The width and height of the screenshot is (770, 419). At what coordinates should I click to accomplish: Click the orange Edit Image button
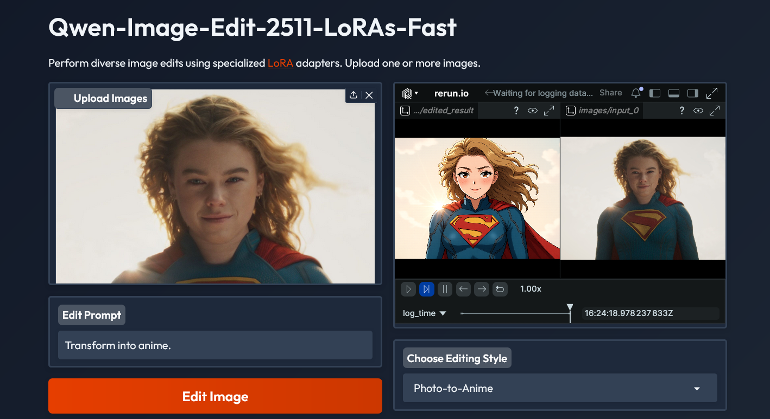click(x=215, y=396)
